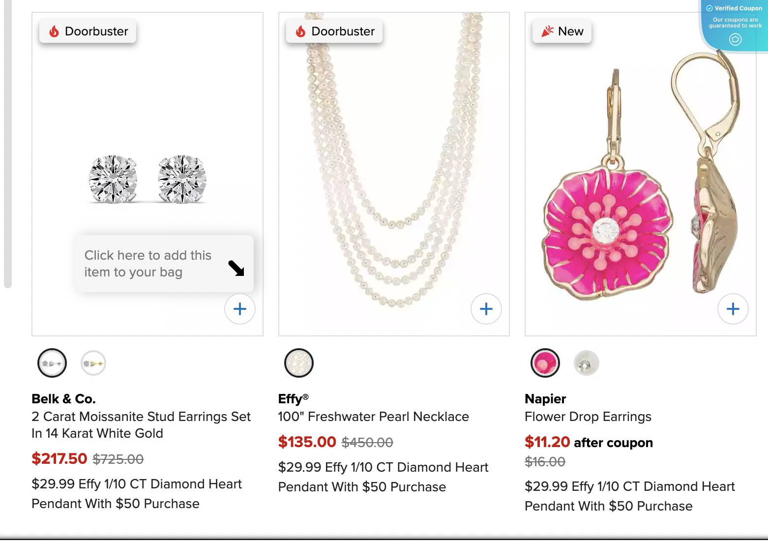Select the gold variant thumbnail for stud earrings
Image resolution: width=768 pixels, height=541 pixels.
[x=93, y=362]
